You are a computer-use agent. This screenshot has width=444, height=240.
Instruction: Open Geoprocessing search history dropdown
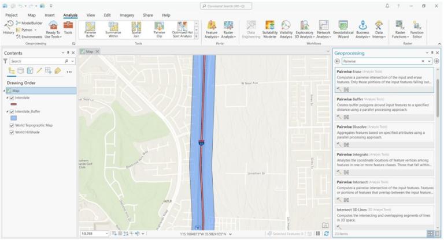pos(430,61)
